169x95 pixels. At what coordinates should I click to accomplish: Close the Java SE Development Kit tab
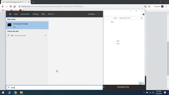(29, 2)
